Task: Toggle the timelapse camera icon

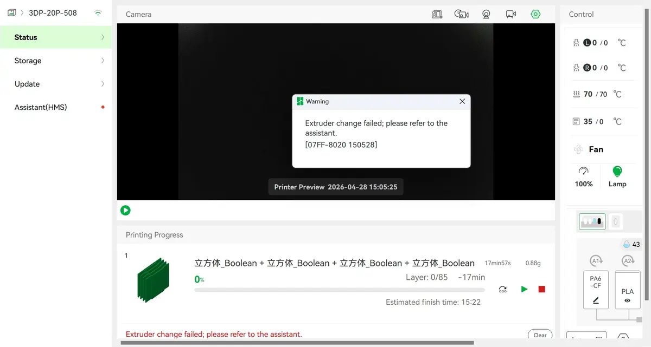Action: [x=461, y=15]
